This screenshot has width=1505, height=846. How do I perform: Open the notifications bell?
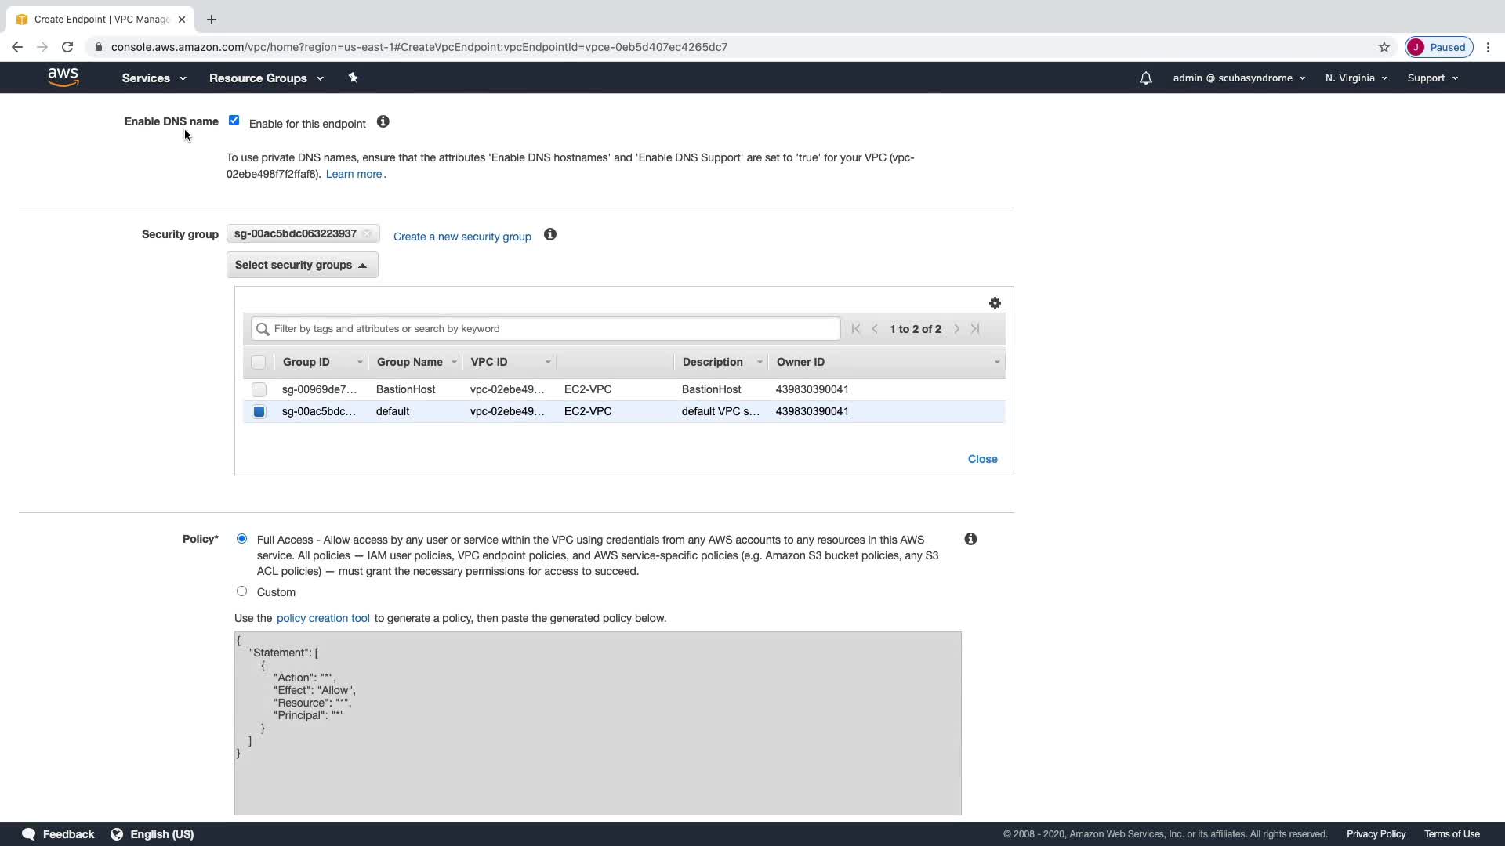[x=1145, y=78]
